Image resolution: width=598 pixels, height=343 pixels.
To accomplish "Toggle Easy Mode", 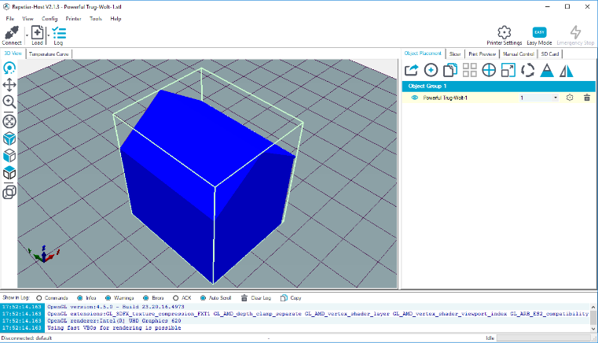I will 539,35.
